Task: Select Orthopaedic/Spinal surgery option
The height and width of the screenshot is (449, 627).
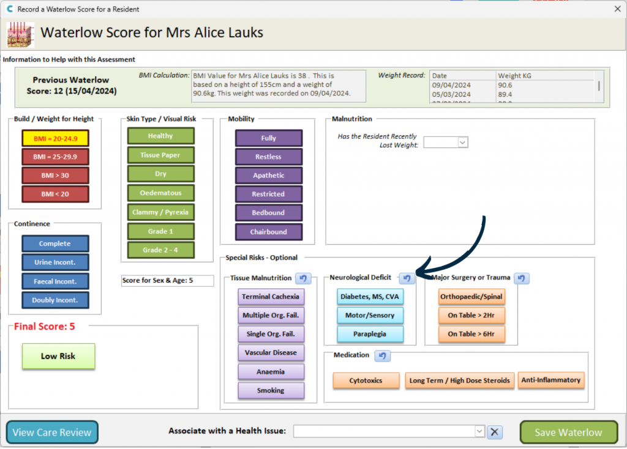Action: click(x=471, y=297)
